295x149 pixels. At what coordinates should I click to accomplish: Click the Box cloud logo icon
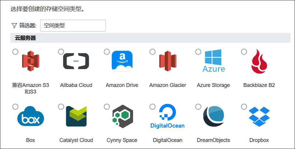(x=31, y=116)
